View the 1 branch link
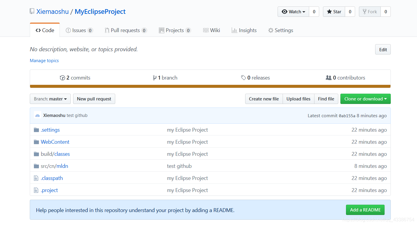417x225 pixels. (165, 78)
